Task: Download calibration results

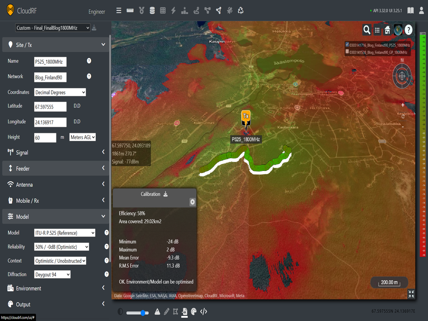Action: tap(166, 194)
